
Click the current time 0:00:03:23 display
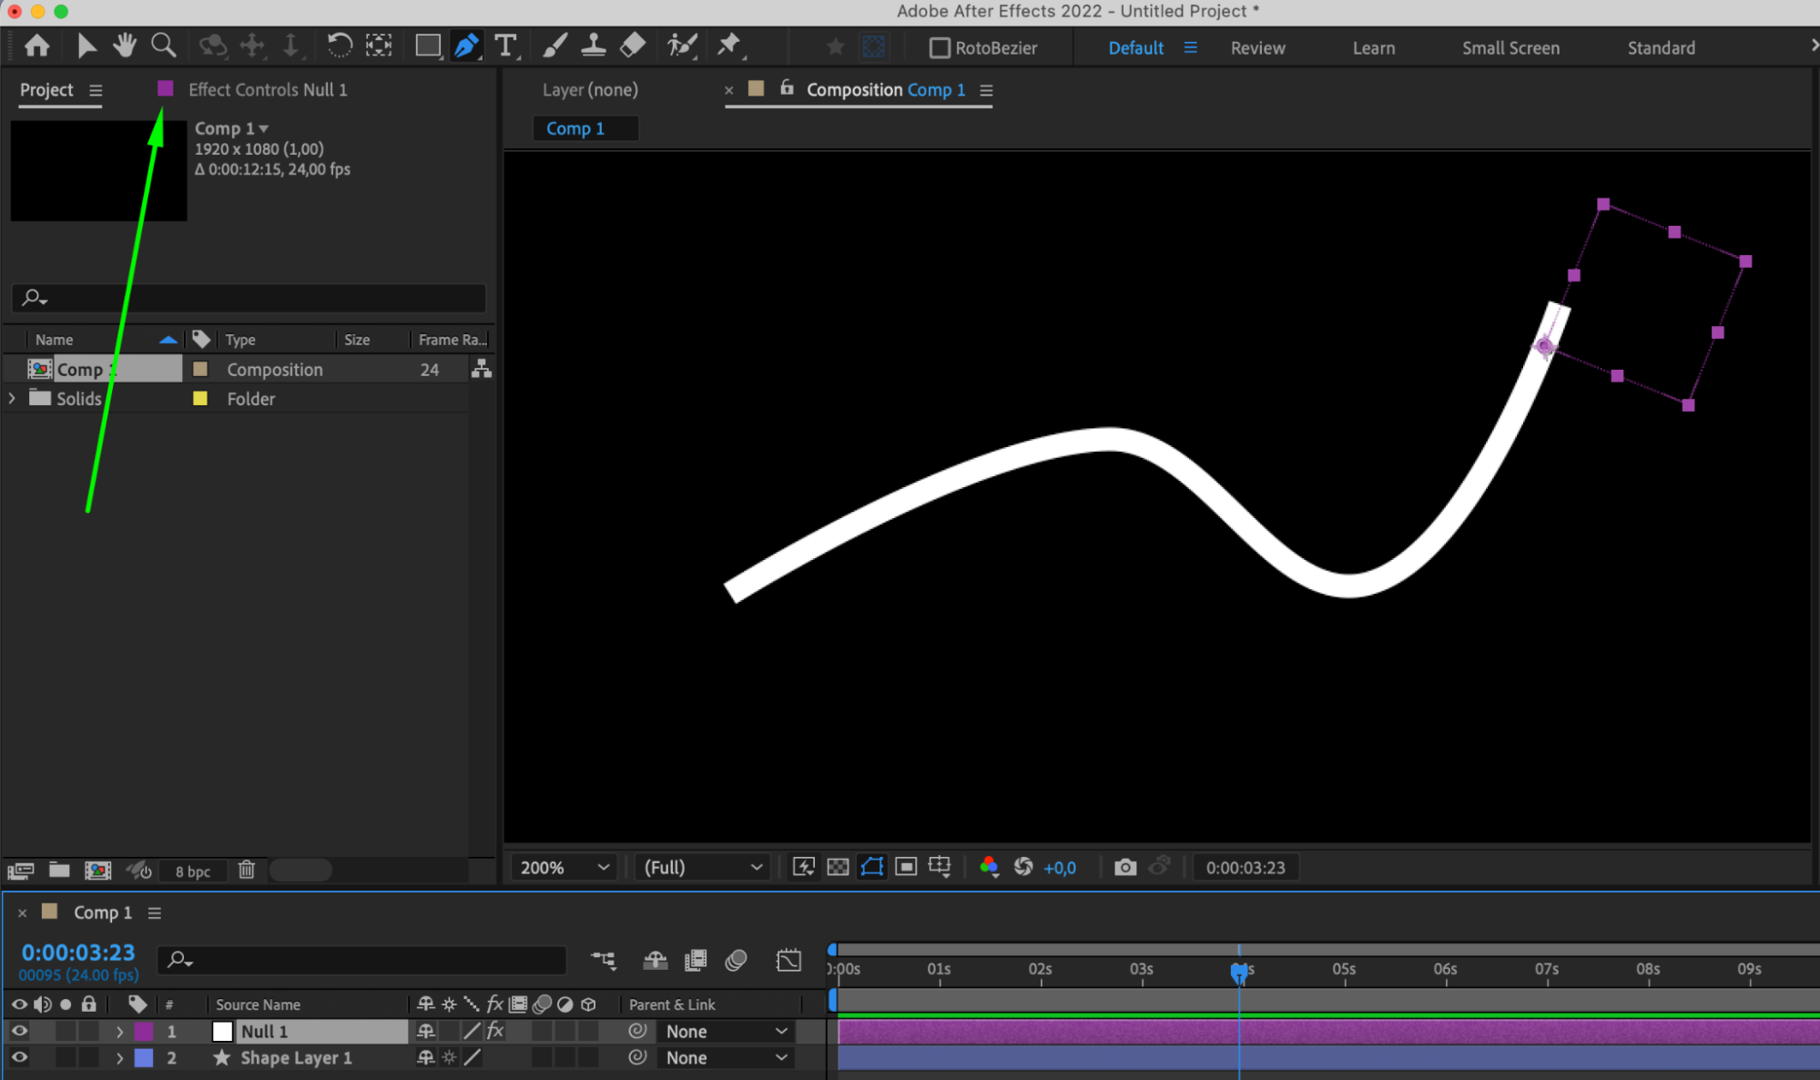click(78, 953)
